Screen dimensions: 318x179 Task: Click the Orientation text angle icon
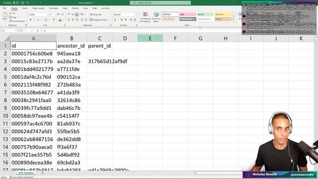82,14
